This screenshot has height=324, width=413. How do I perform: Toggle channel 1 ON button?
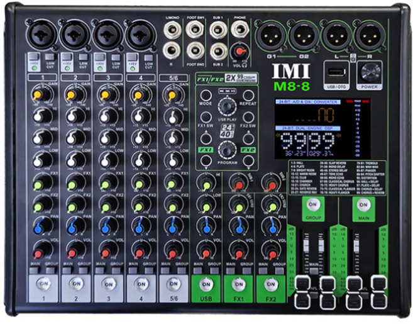coord(42,282)
